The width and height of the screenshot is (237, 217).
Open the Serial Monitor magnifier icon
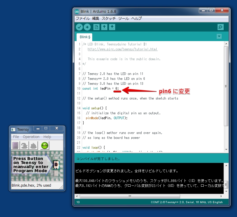pyautogui.click(x=220, y=27)
